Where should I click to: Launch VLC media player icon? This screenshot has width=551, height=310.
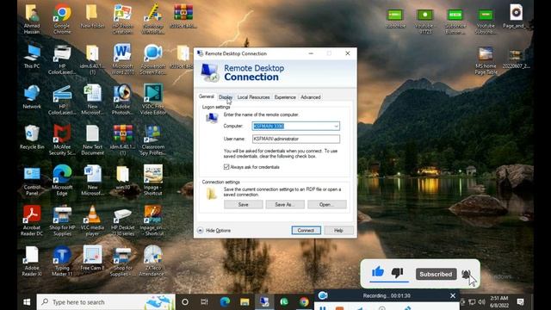pyautogui.click(x=92, y=220)
